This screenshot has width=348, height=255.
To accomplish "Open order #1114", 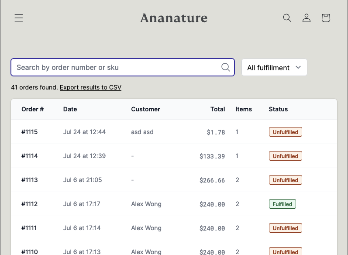I will click(30, 156).
